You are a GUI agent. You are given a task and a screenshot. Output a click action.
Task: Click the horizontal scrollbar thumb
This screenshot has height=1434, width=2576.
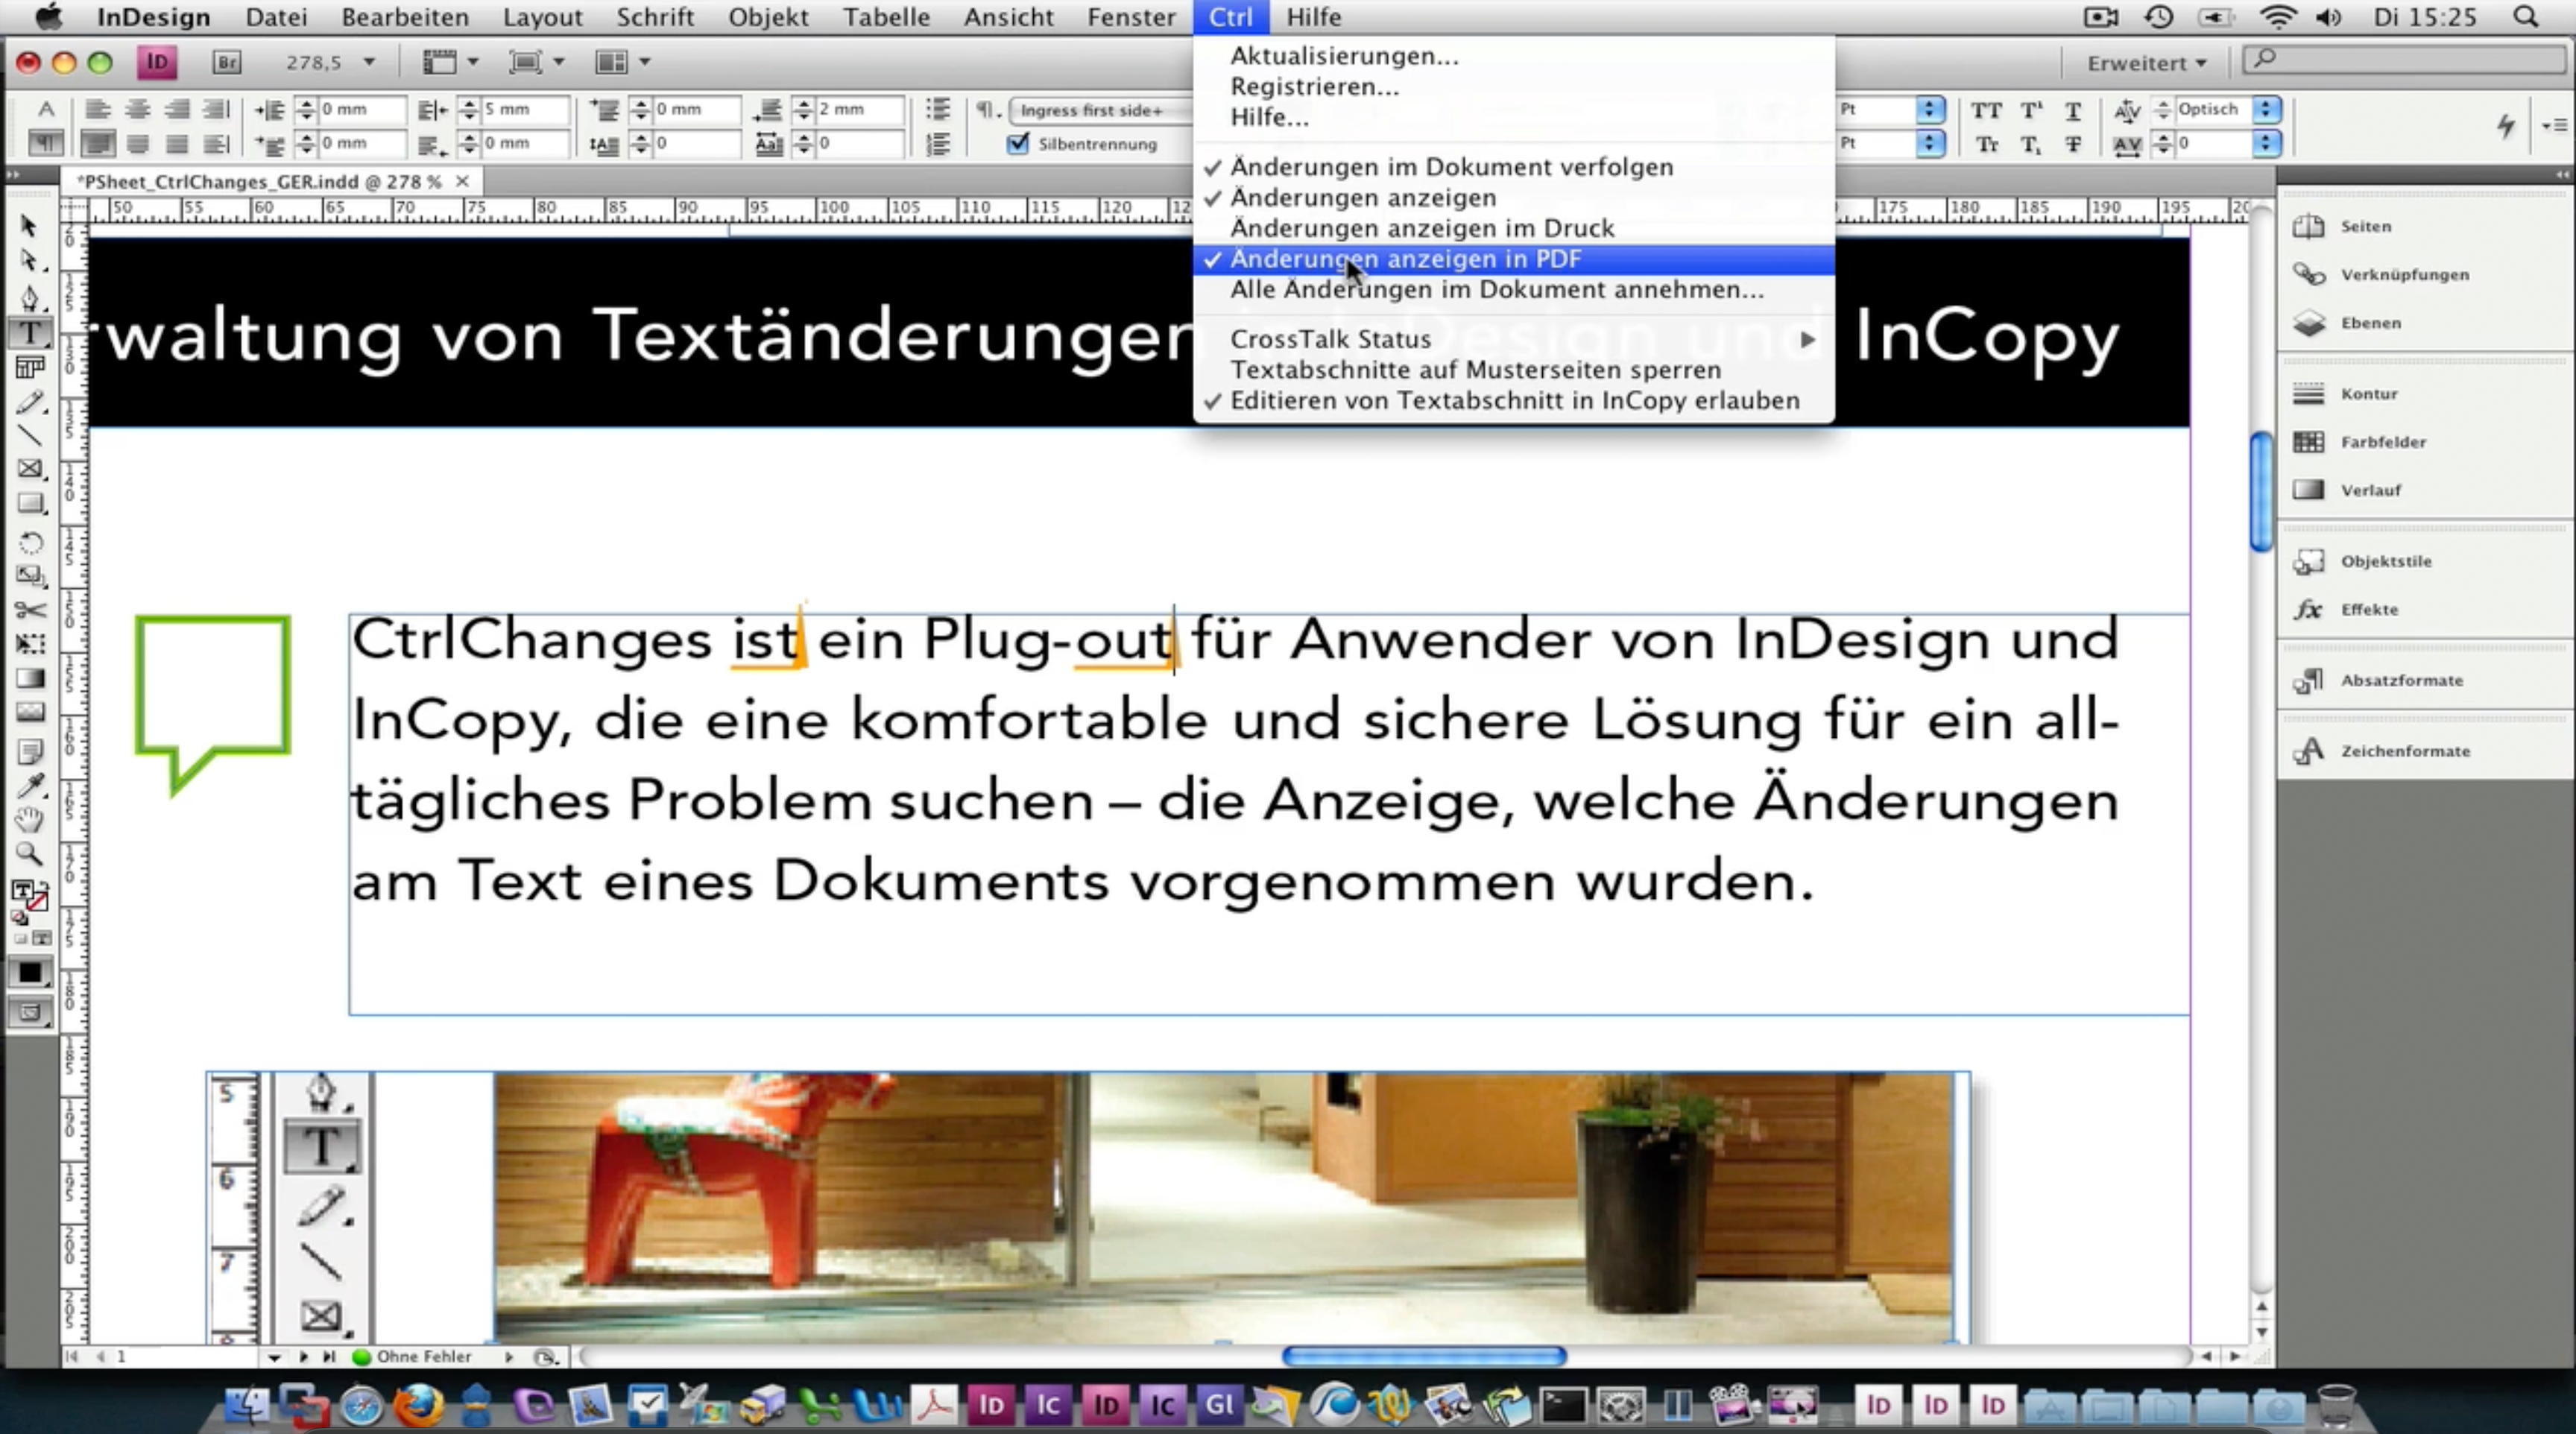(x=1424, y=1357)
